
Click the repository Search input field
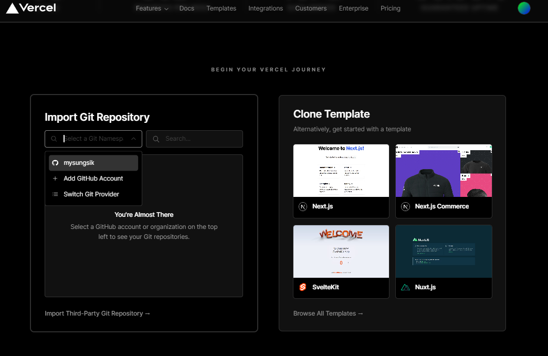tap(194, 139)
